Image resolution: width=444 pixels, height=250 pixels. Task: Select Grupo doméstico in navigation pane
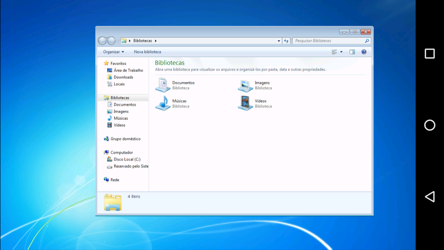(x=125, y=139)
